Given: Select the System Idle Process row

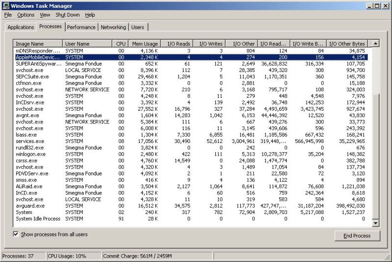Looking at the screenshot, I should click(190, 218).
